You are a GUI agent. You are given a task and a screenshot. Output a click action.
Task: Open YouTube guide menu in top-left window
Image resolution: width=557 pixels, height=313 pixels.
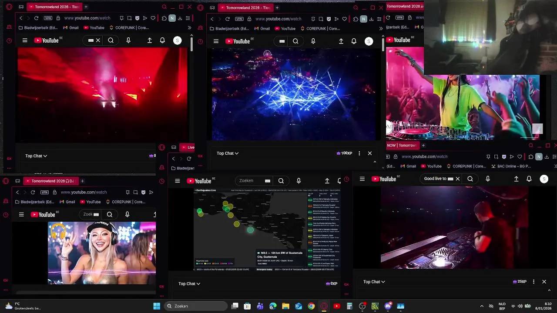pos(25,40)
